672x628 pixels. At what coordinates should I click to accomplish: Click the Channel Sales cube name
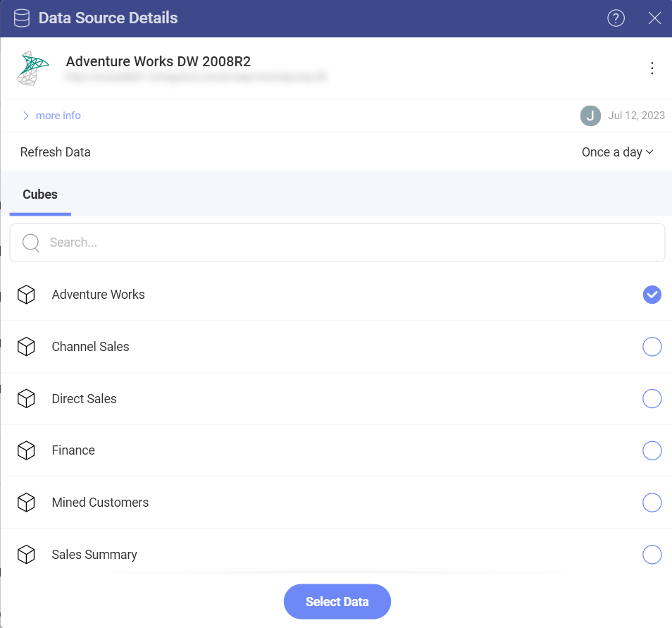[x=90, y=347]
